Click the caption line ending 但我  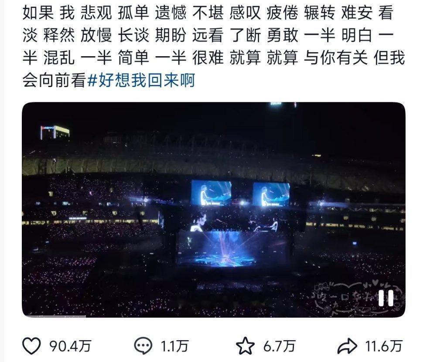point(213,58)
